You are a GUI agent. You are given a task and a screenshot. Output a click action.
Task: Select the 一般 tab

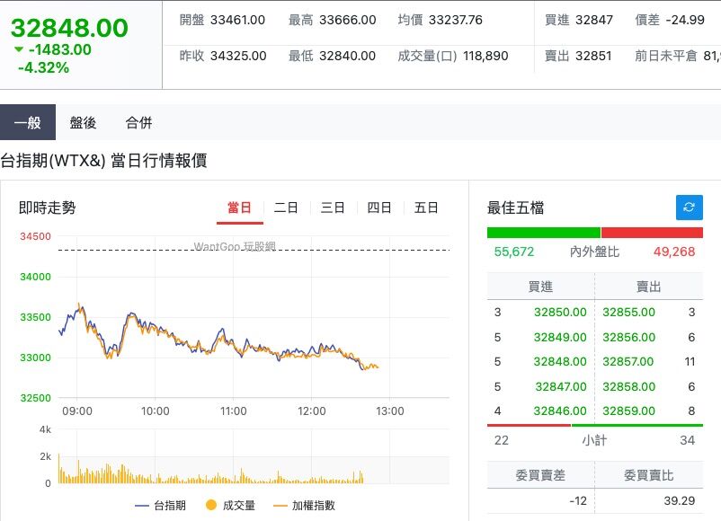click(29, 122)
